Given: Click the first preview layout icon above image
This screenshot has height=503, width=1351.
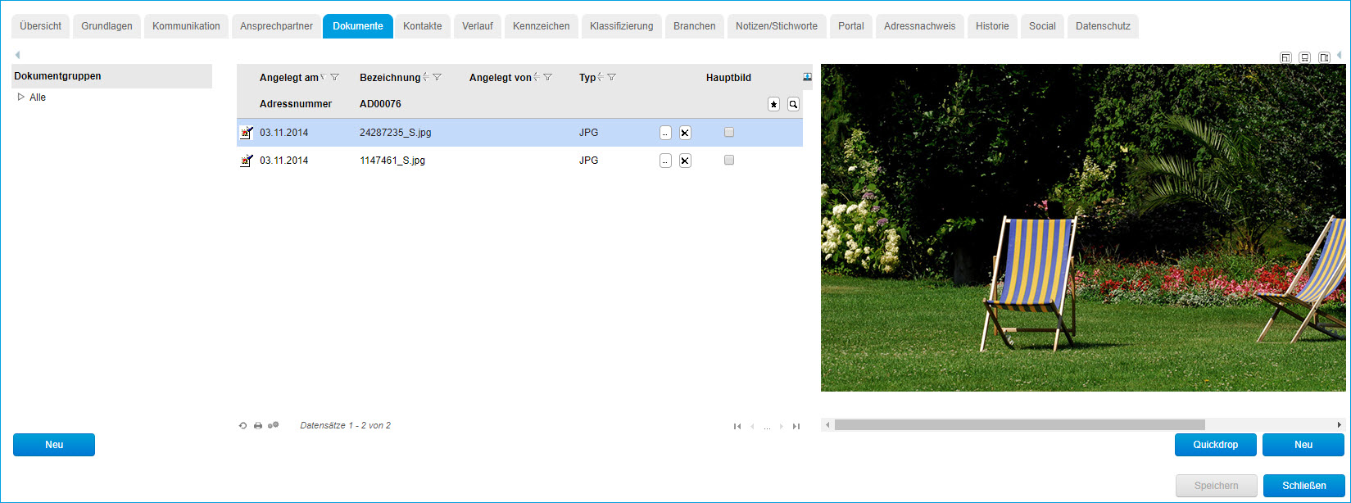Looking at the screenshot, I should click(1285, 57).
